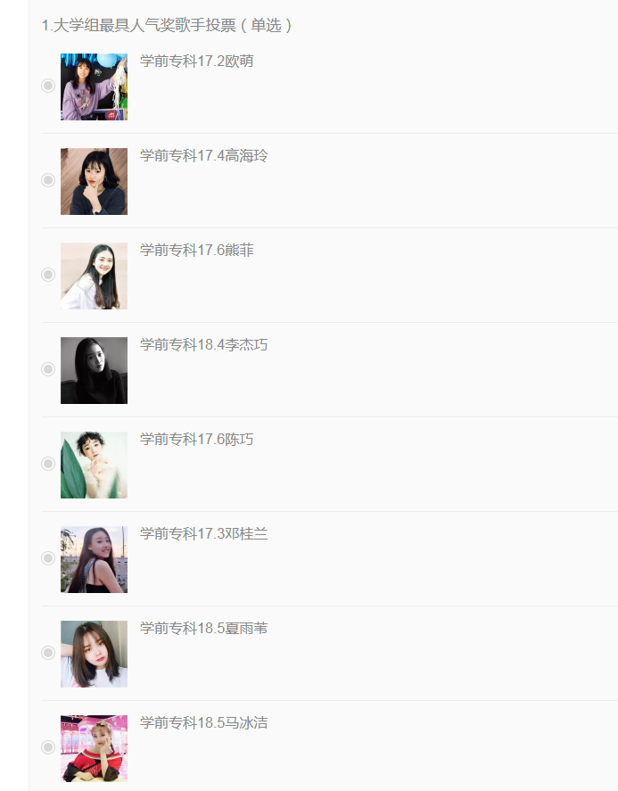Select radio button for 熊菲
Screen dimensions: 618x791
[48, 275]
